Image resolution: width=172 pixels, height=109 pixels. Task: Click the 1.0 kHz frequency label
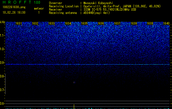2,49
